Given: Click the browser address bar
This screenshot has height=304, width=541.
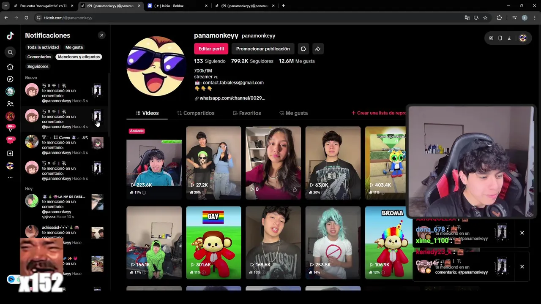Looking at the screenshot, I should [x=249, y=18].
